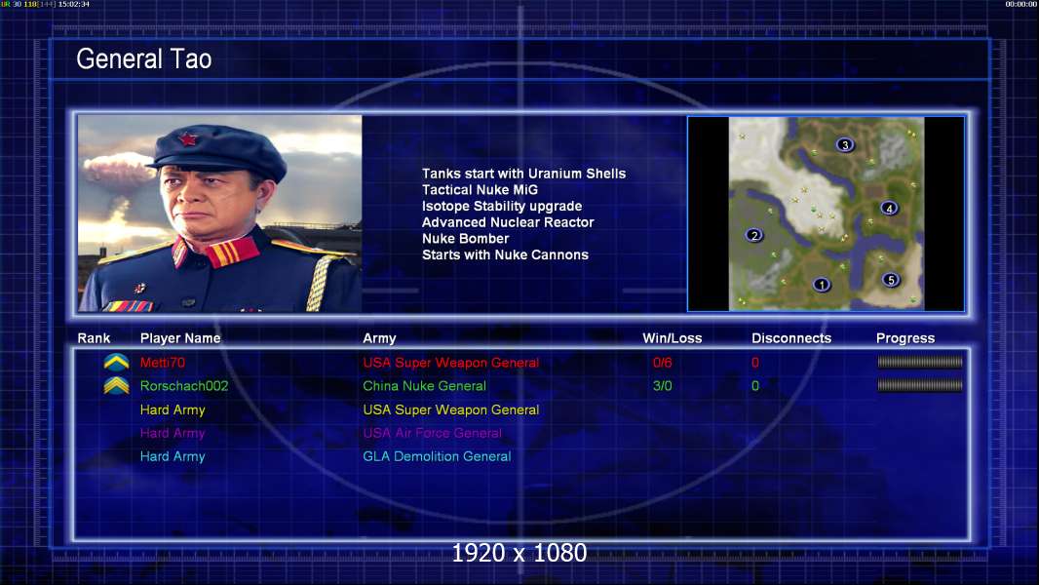Screen dimensions: 1039x585
Task: Select start position 1 on the minimap
Action: [x=821, y=285]
